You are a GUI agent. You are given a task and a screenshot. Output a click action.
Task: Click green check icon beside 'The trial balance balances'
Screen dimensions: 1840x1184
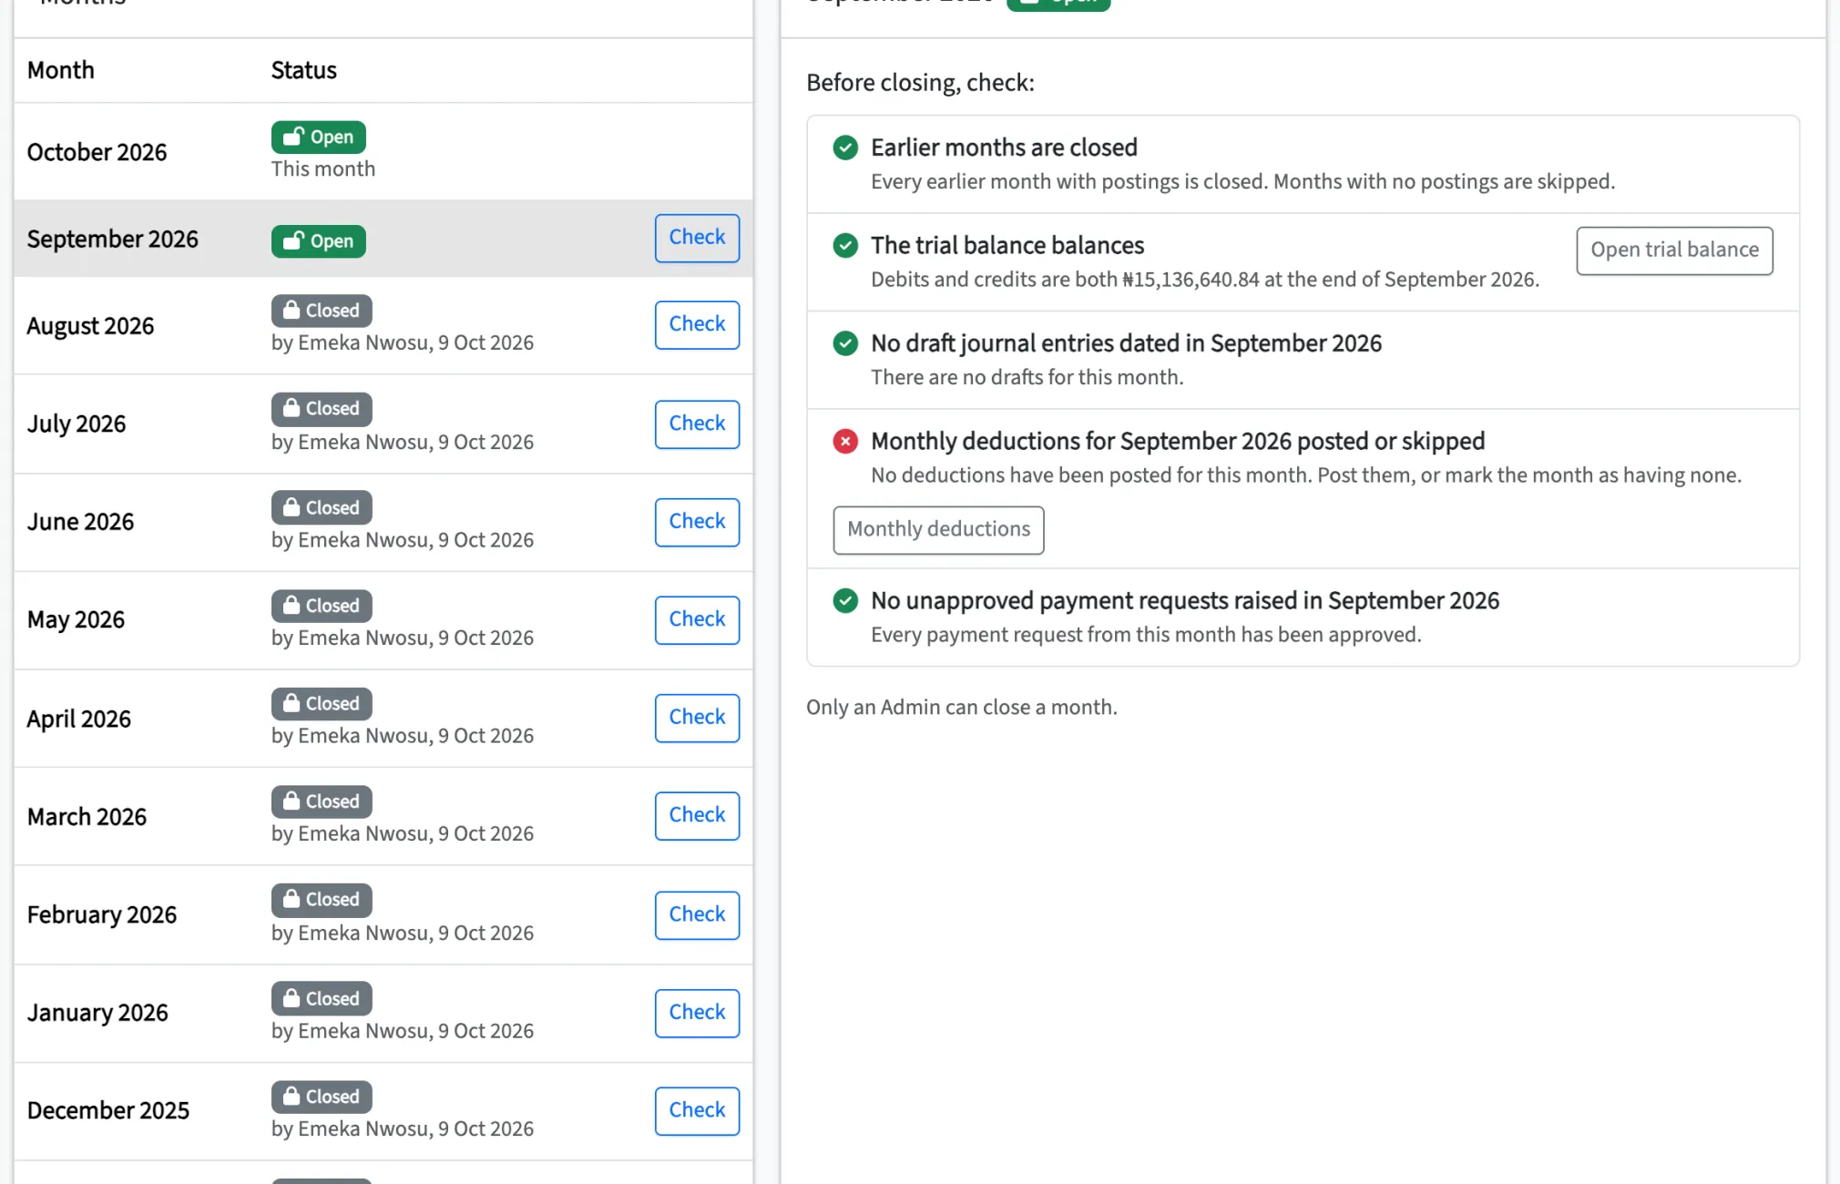tap(845, 245)
